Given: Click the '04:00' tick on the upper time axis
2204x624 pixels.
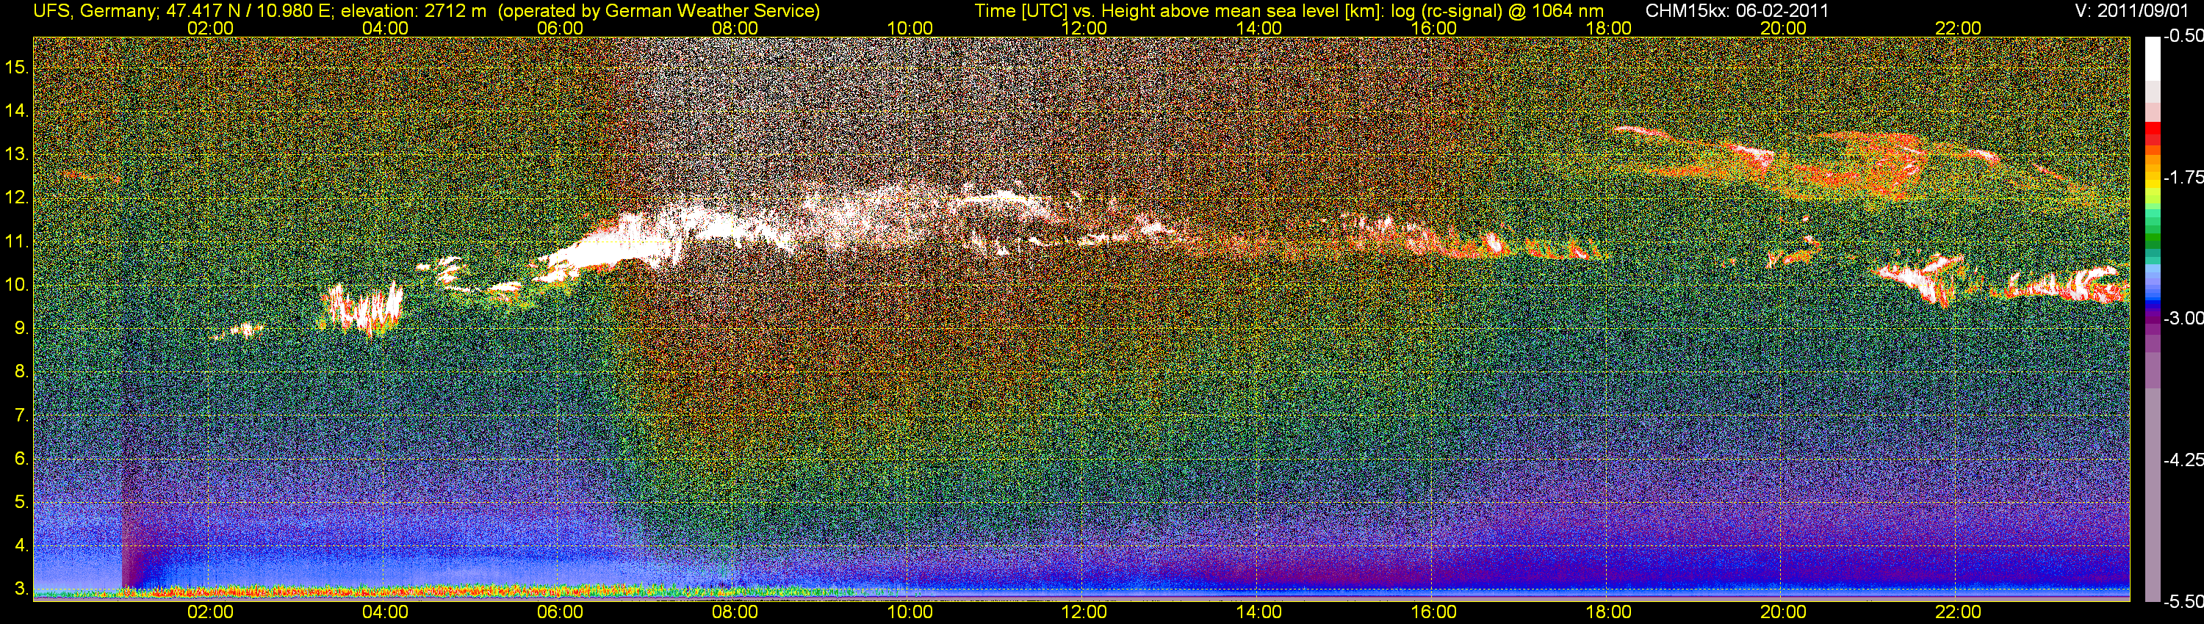Looking at the screenshot, I should [385, 28].
